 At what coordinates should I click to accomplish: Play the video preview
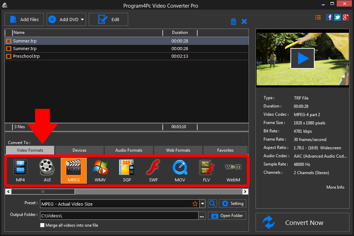click(x=302, y=58)
